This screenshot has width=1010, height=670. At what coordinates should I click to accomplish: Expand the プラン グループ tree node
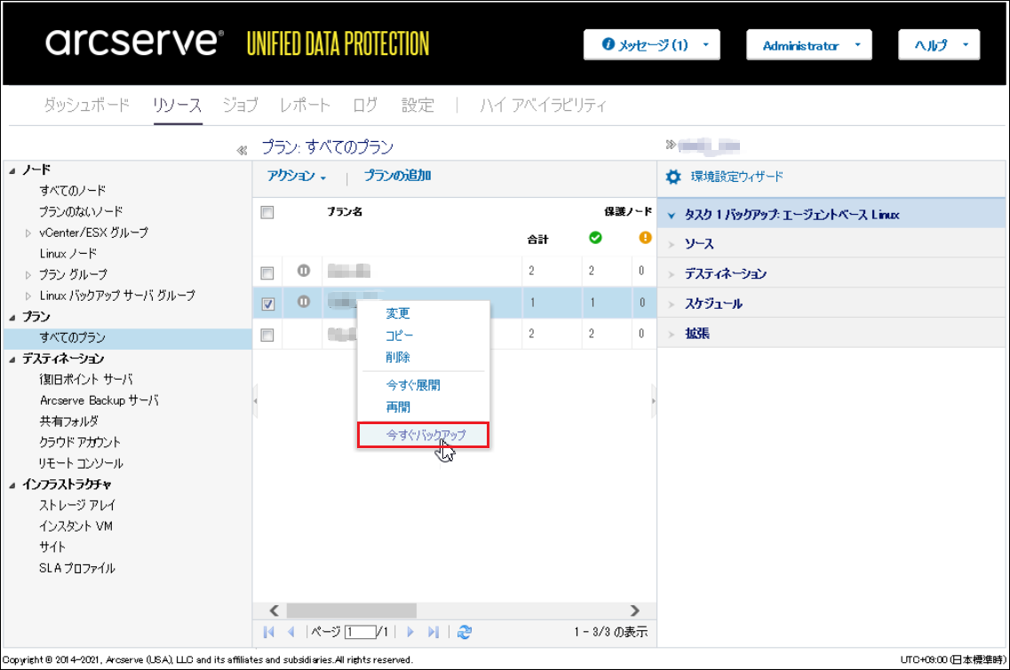[x=28, y=275]
